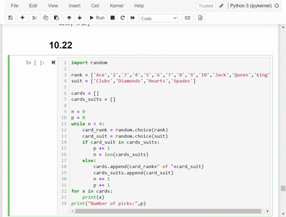The height and width of the screenshot is (217, 286).
Task: Open the Edit menu
Action: tap(33, 6)
